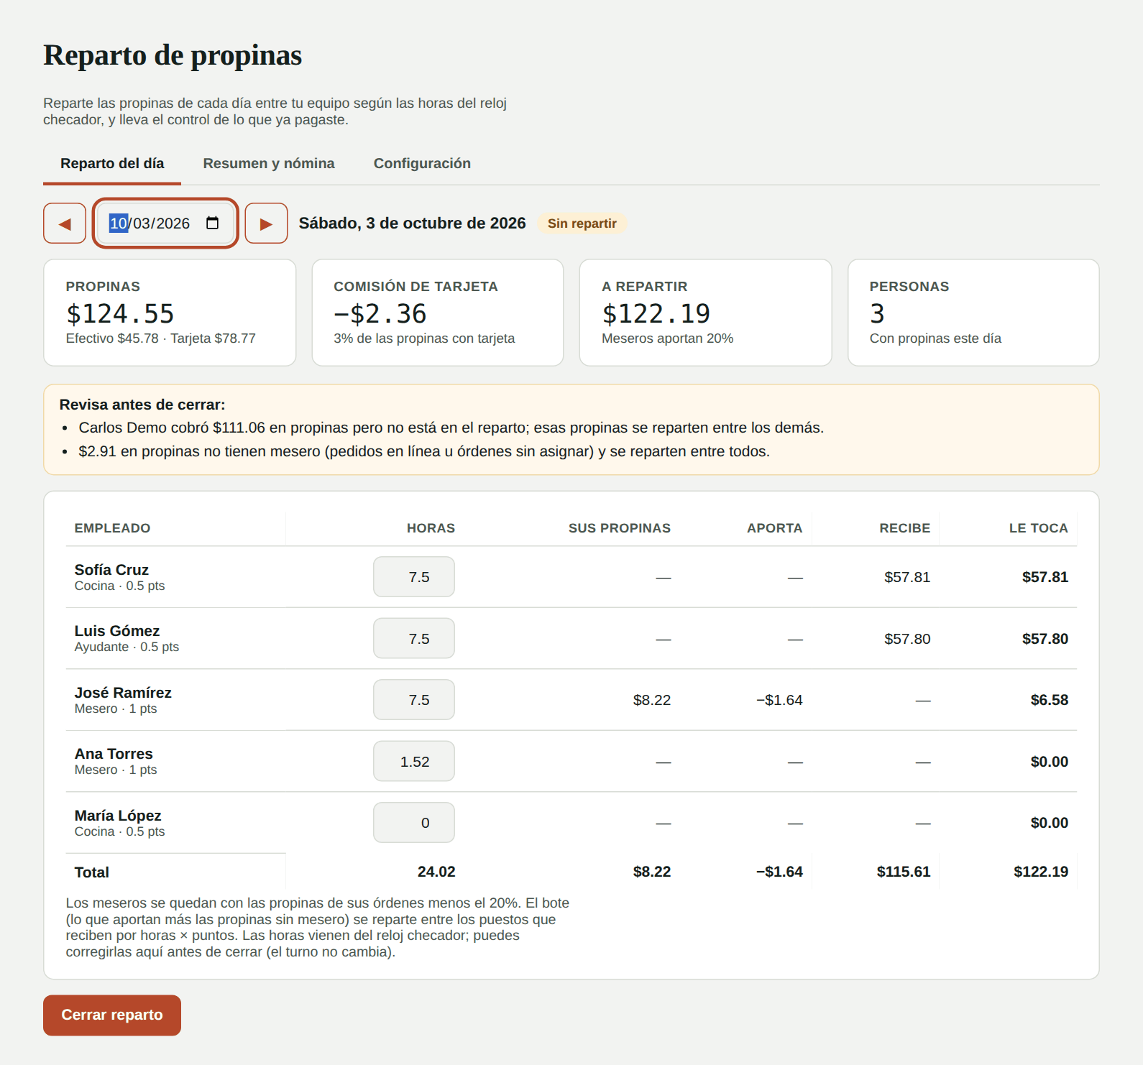Click the Cerrar reparto button
1143x1065 pixels.
coord(112,1015)
